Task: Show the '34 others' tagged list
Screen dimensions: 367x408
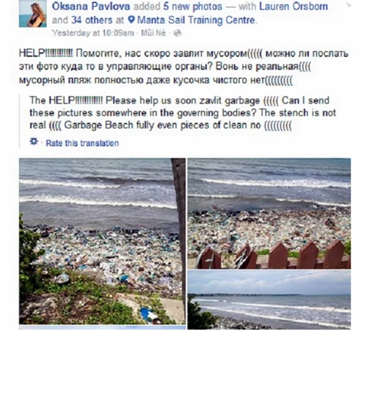Action: click(92, 20)
